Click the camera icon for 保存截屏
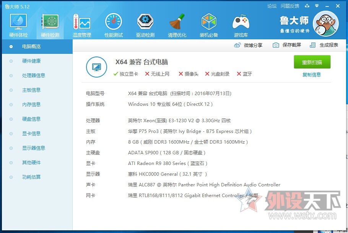 tap(276, 45)
